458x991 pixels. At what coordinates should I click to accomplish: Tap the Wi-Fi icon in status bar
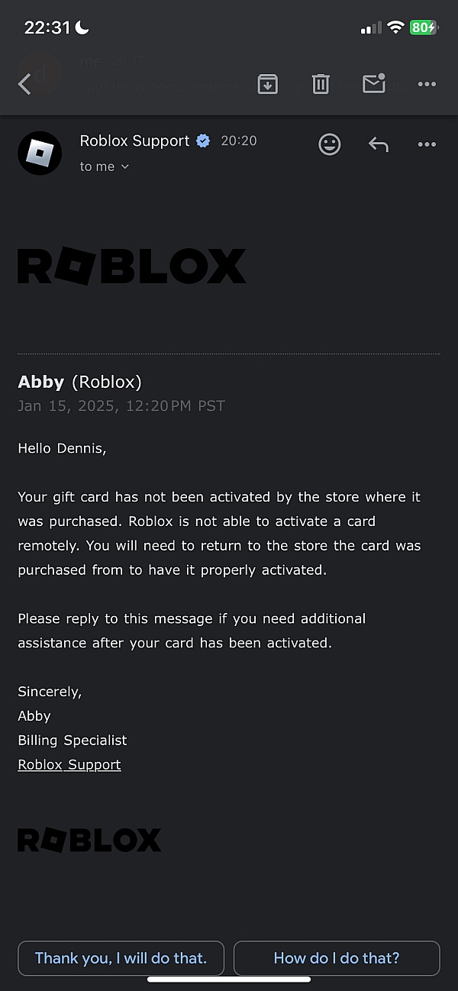395,27
